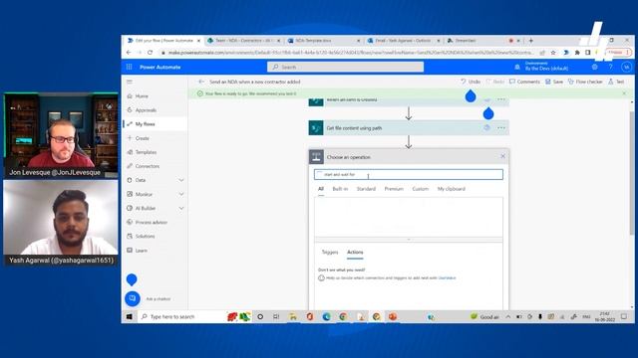
Task: Expand the Get file content using path step
Action: coord(409,128)
